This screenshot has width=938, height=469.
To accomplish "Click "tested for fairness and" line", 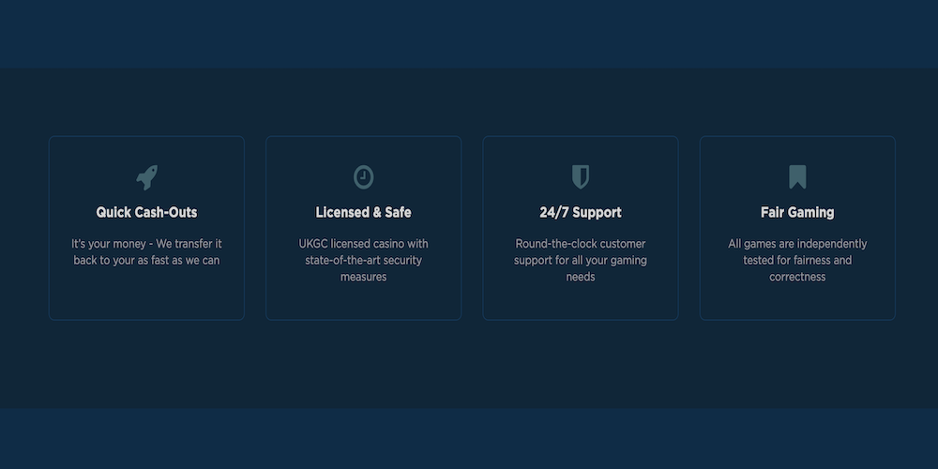I will pyautogui.click(x=797, y=260).
